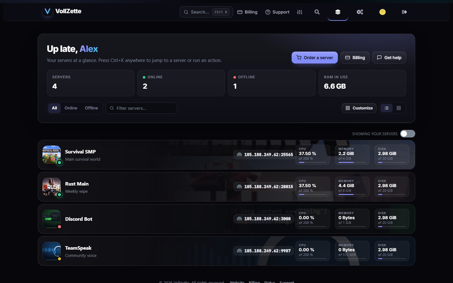Viewport: 453px width, 283px height.
Task: Click the TeamSpeak server thumbnail
Action: (x=52, y=251)
